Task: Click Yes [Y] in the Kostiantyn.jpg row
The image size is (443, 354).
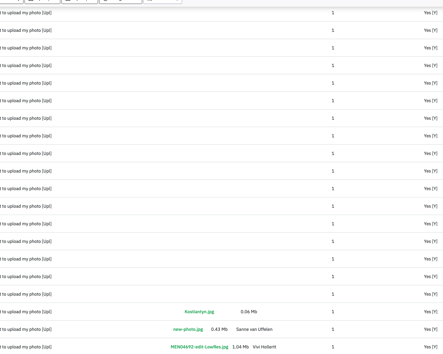Action: tap(430, 312)
